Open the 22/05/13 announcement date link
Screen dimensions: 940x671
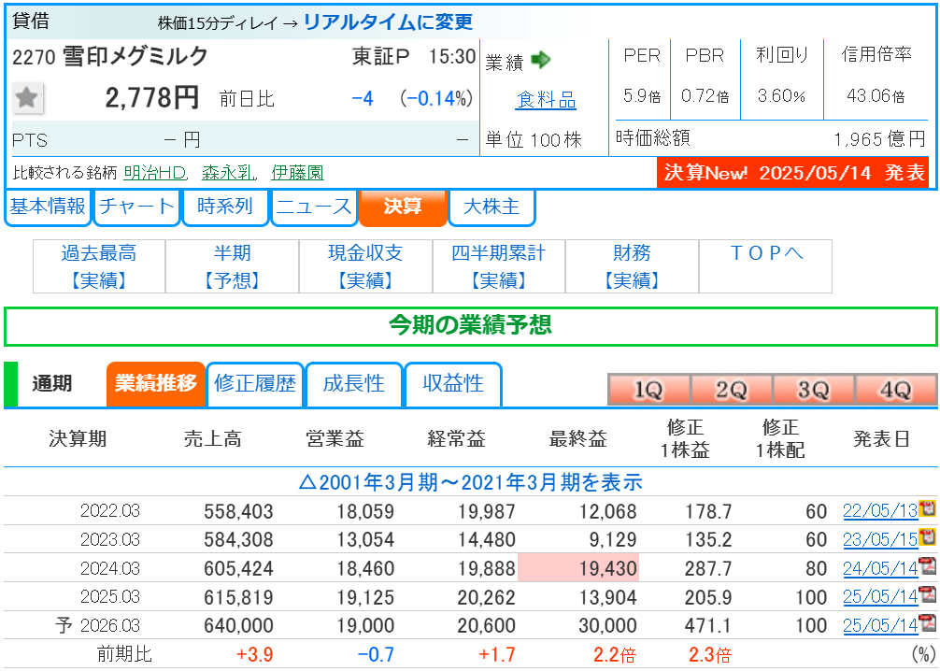tap(880, 511)
